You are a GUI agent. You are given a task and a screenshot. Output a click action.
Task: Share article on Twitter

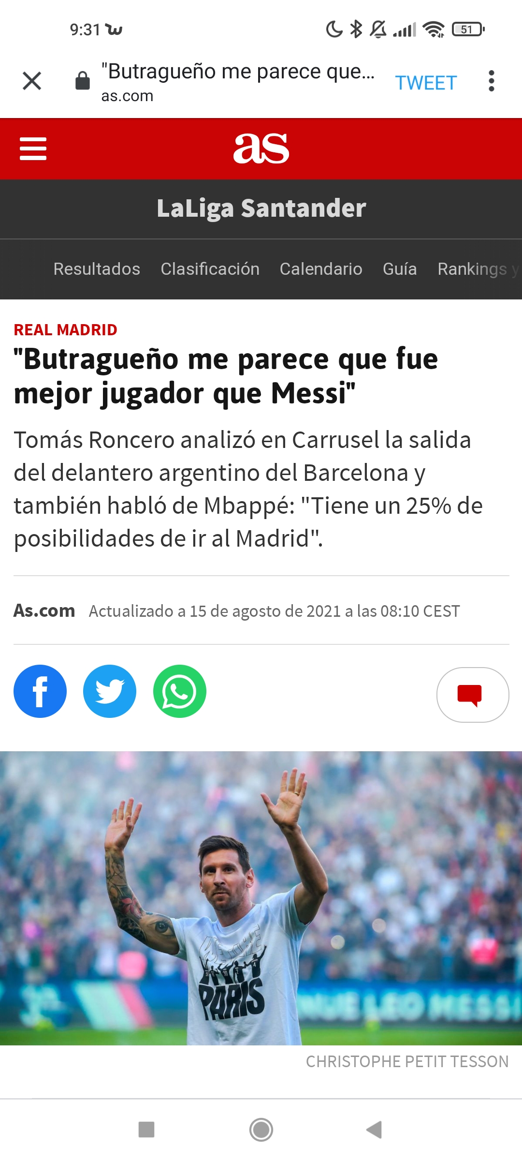(110, 691)
